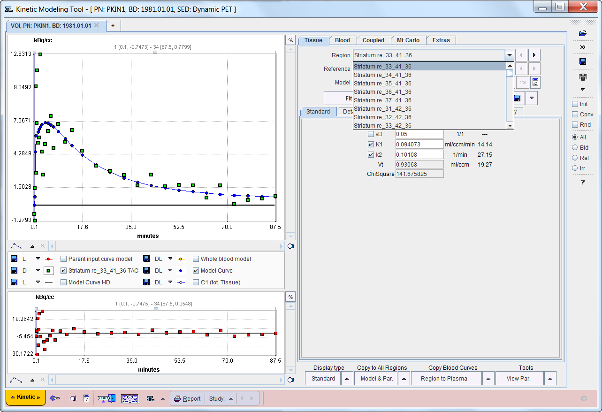Click the Region to Plasma button
The image size is (602, 412).
(447, 379)
